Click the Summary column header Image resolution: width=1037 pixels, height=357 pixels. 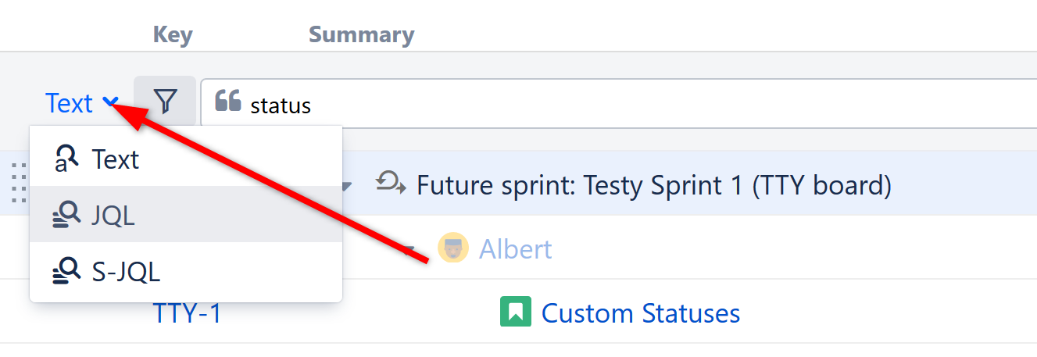(361, 34)
